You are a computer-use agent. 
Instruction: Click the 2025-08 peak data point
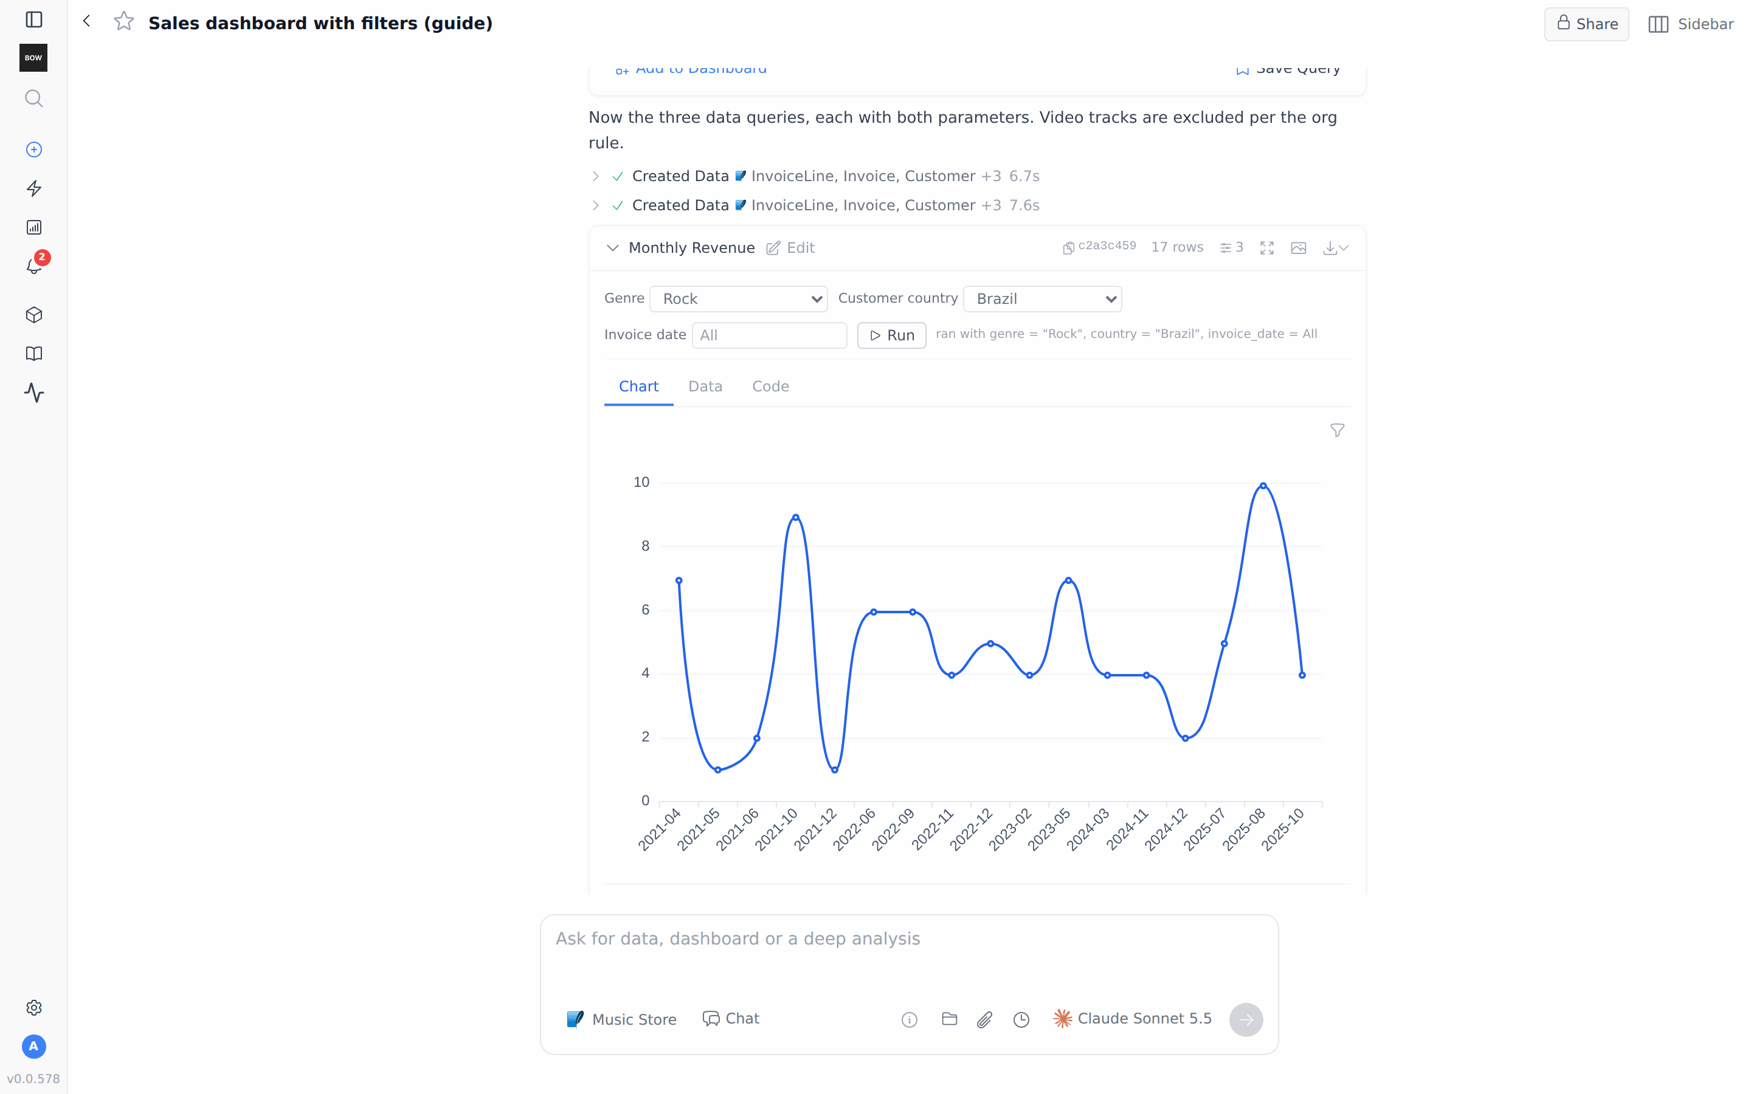pyautogui.click(x=1263, y=486)
